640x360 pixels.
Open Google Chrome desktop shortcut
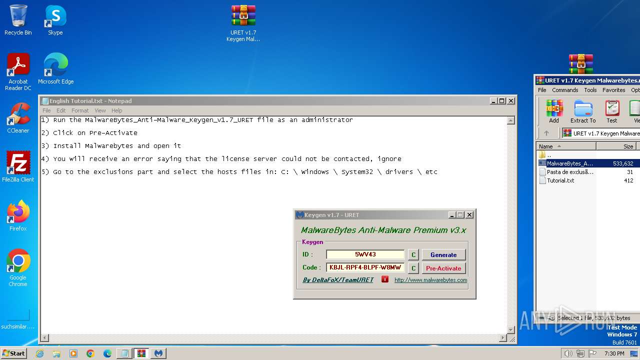(x=18, y=268)
